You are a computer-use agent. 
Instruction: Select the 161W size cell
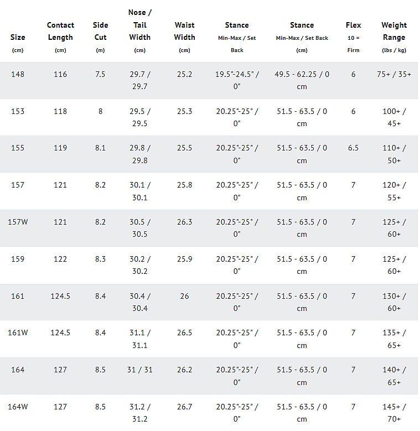pyautogui.click(x=18, y=333)
